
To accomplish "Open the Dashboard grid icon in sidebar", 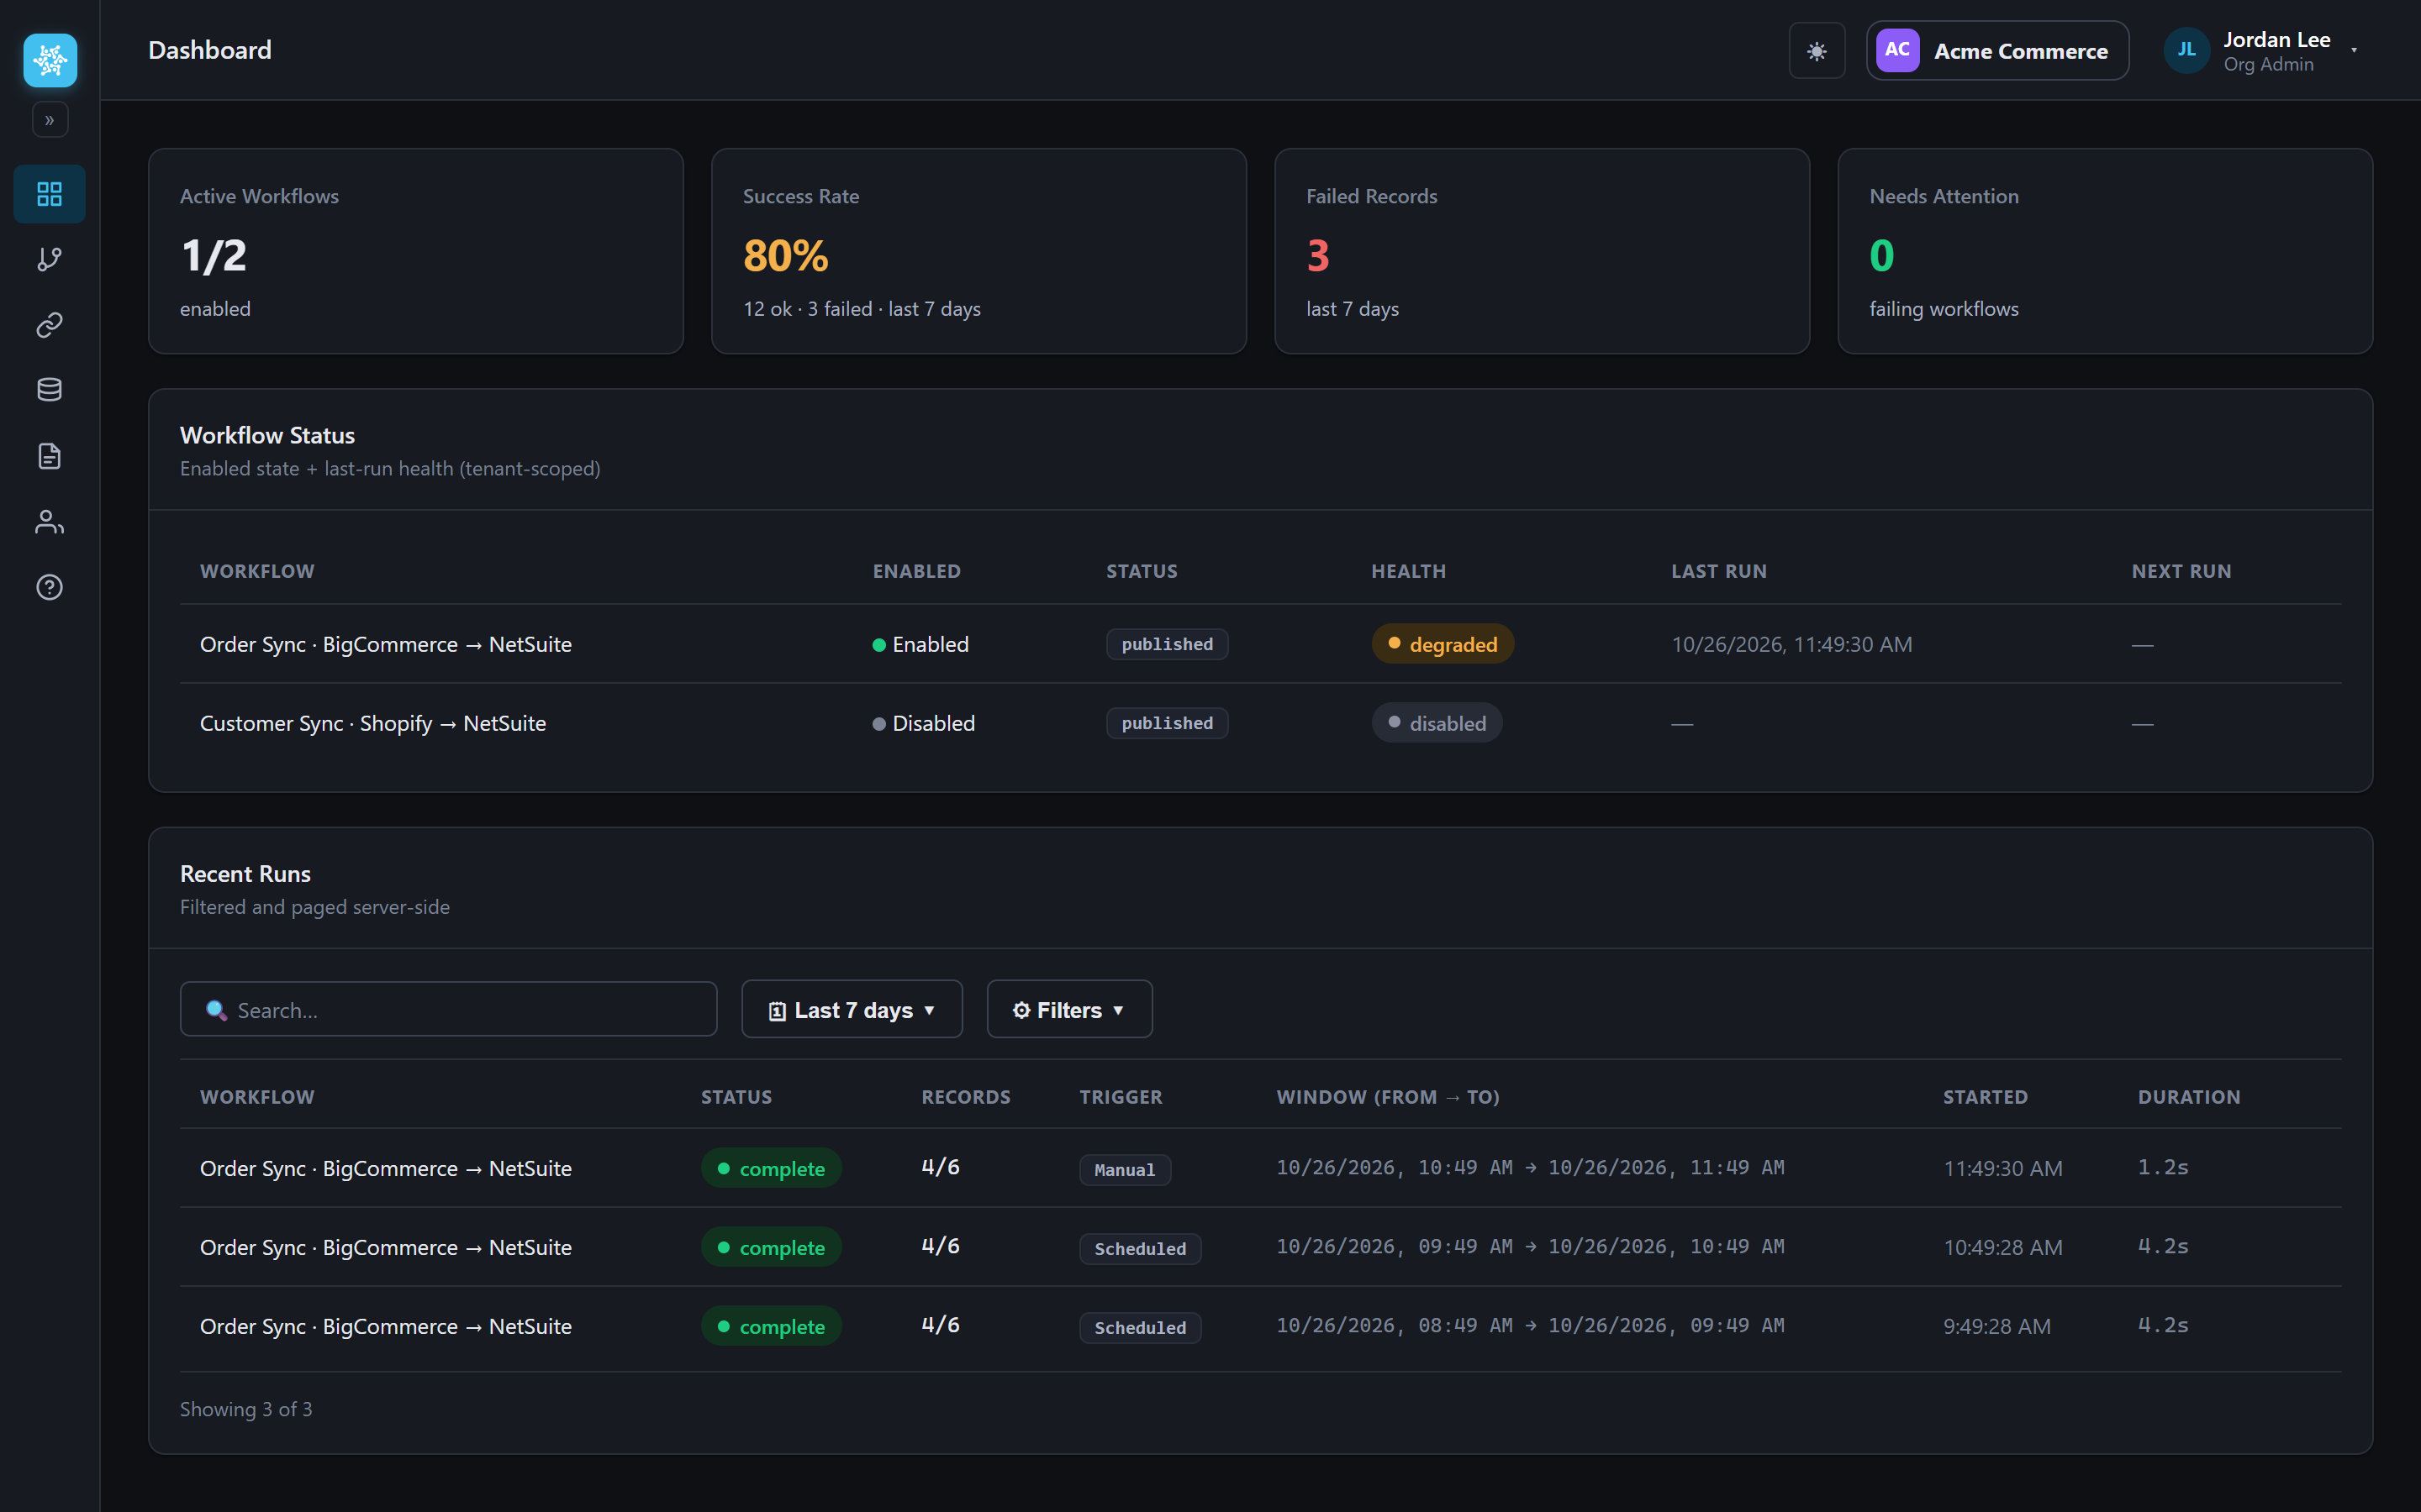I will (50, 194).
